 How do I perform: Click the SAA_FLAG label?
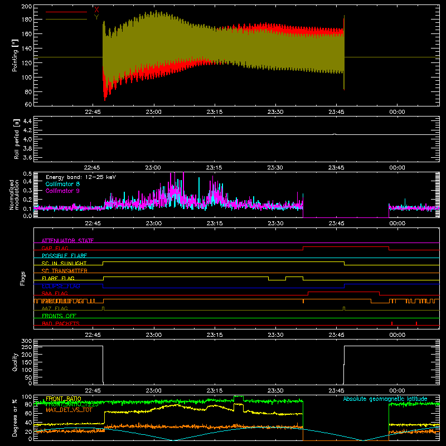[x=55, y=293]
